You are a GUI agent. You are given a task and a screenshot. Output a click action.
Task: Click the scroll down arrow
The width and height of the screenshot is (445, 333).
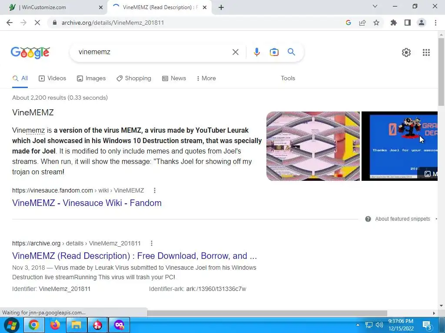[x=441, y=306]
